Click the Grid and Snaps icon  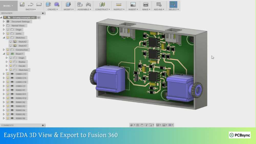tap(164, 125)
